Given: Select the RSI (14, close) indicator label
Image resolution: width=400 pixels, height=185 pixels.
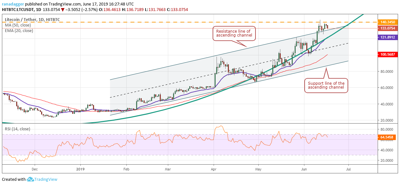Looking at the screenshot, I should point(18,129).
